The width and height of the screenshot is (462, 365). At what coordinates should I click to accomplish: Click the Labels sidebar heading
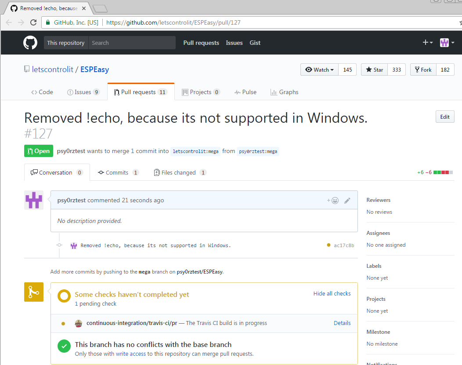(374, 266)
